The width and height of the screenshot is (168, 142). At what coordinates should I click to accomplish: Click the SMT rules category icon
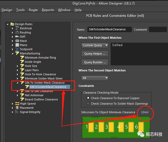[17, 37]
